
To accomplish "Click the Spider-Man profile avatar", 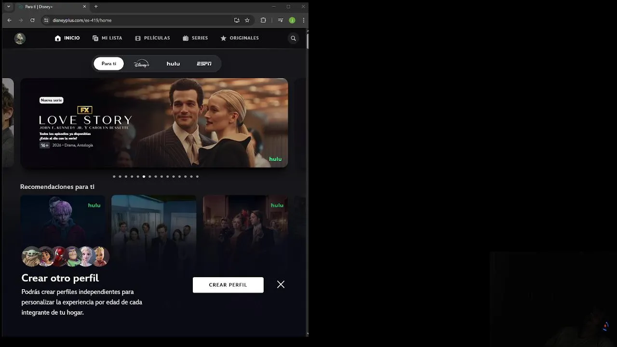I will [x=59, y=256].
